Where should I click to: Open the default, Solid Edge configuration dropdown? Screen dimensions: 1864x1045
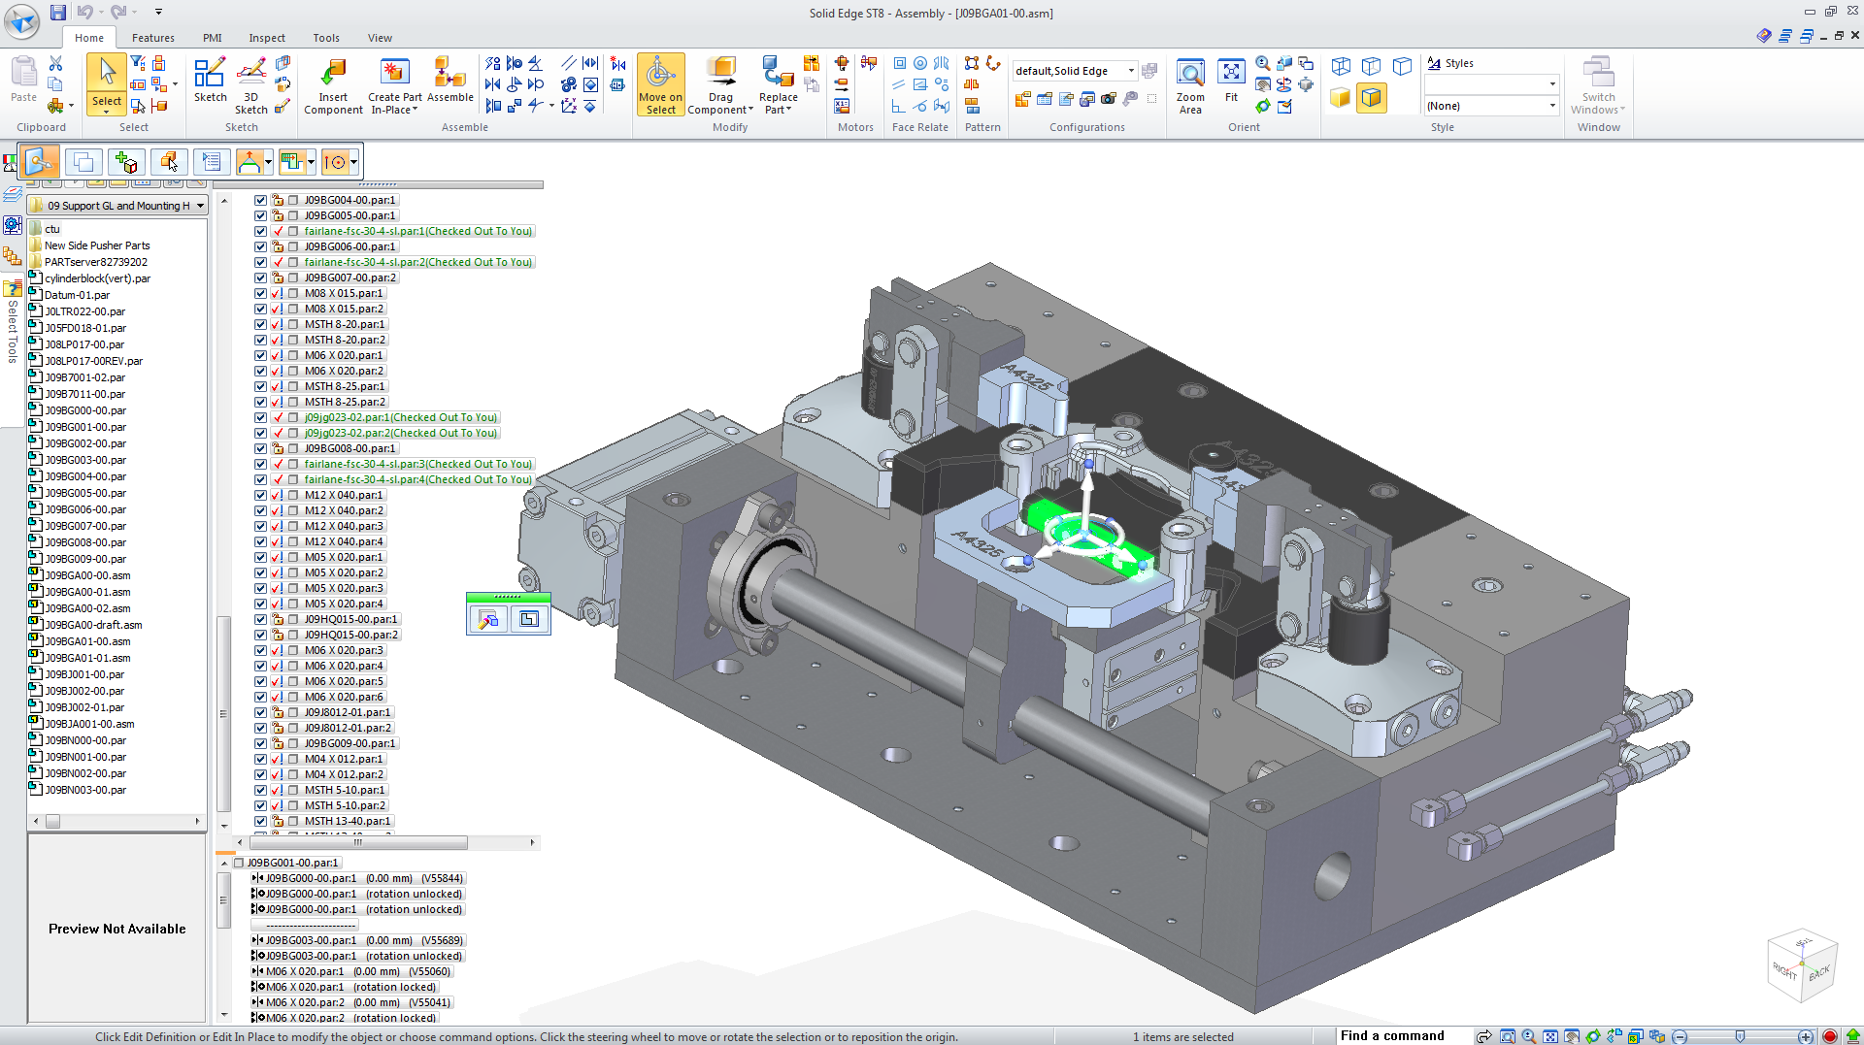pyautogui.click(x=1131, y=71)
